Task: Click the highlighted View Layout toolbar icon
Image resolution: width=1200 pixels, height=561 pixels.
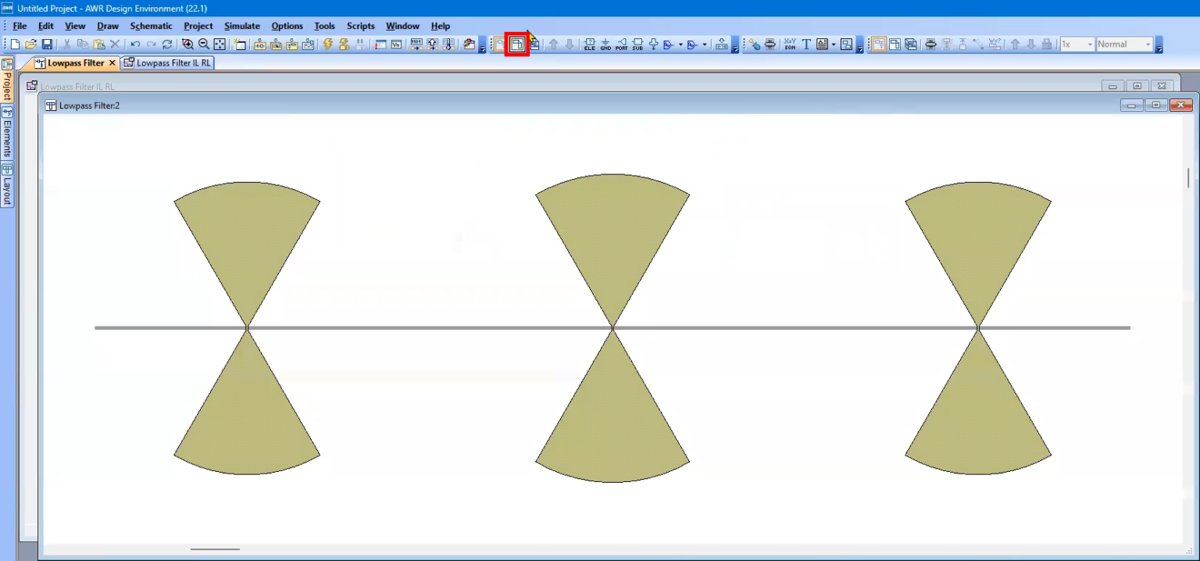Action: click(517, 45)
